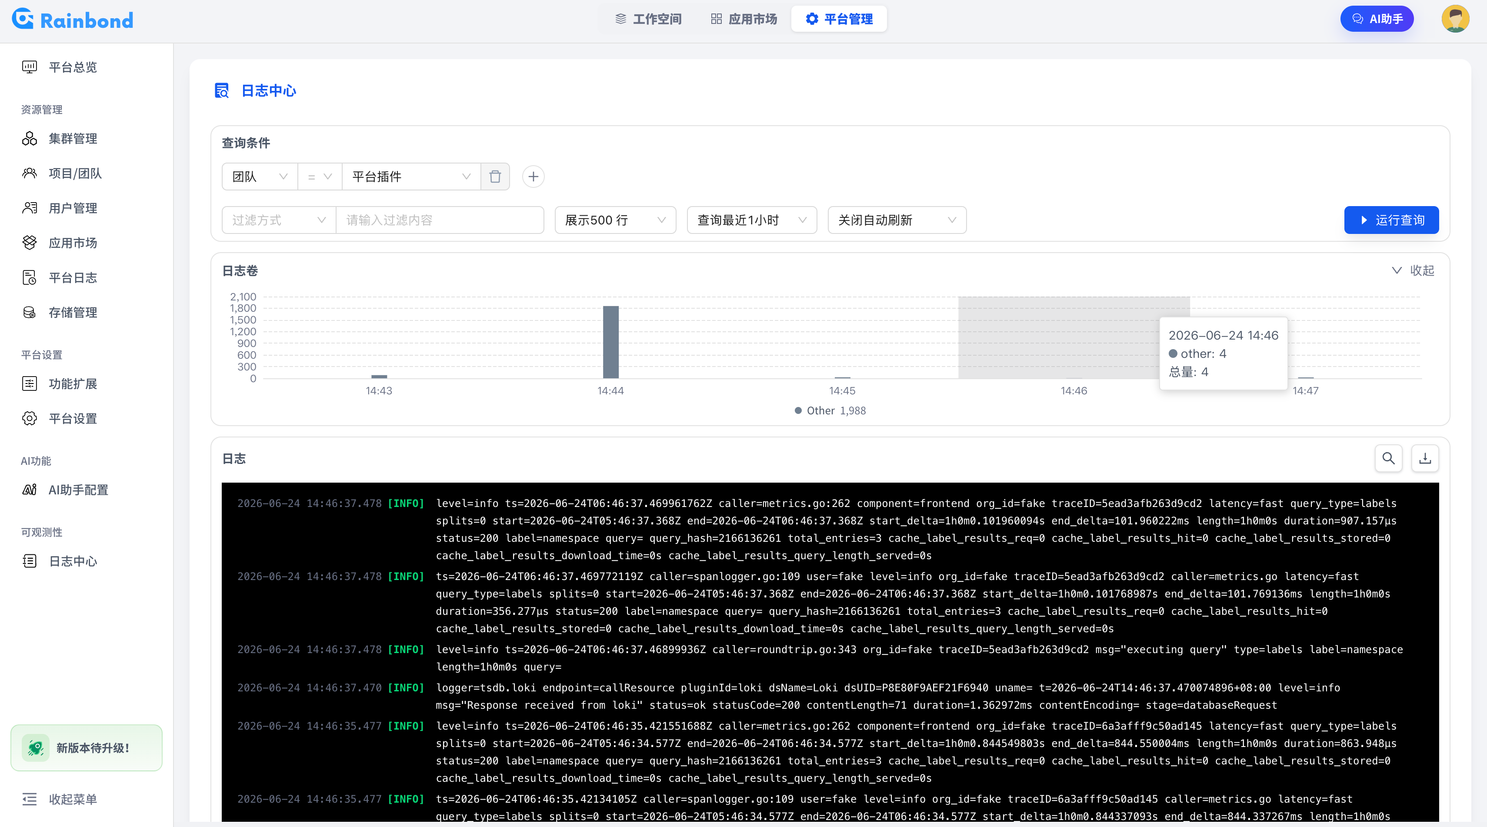Screen dimensions: 1487x827
Task: Open the 展示500 行 dropdown
Action: [615, 220]
